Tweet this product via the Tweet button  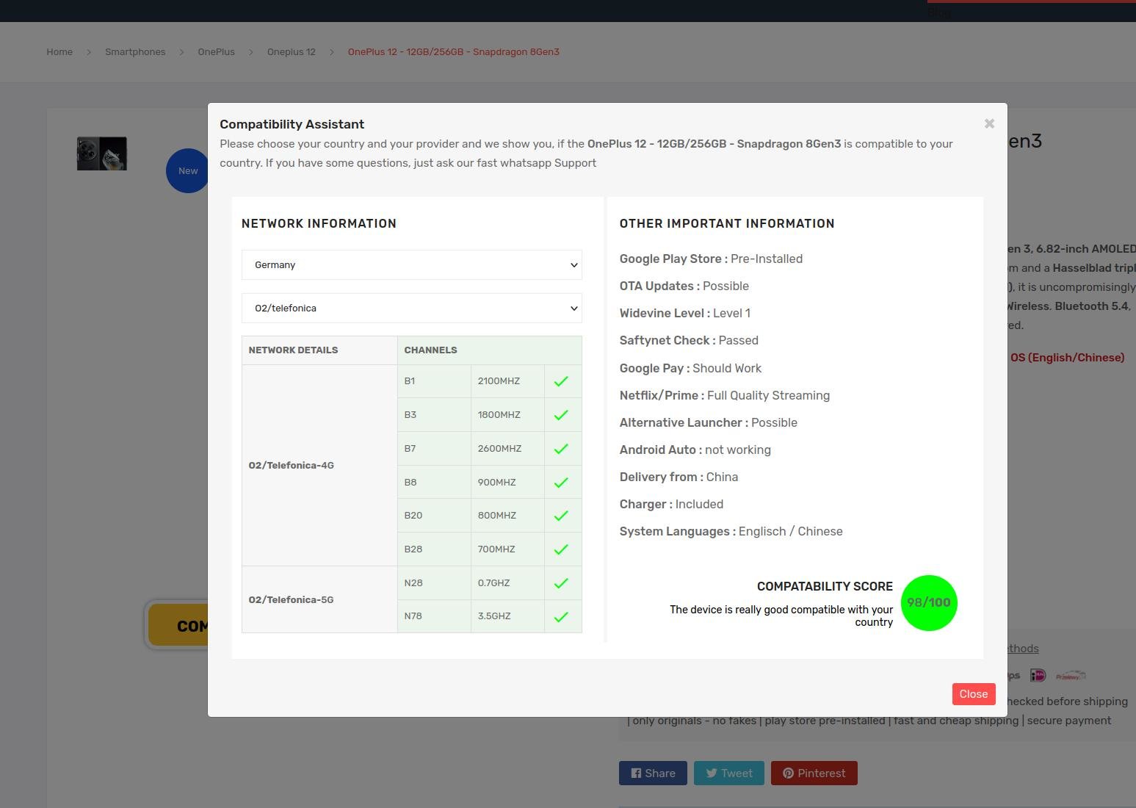pyautogui.click(x=729, y=773)
